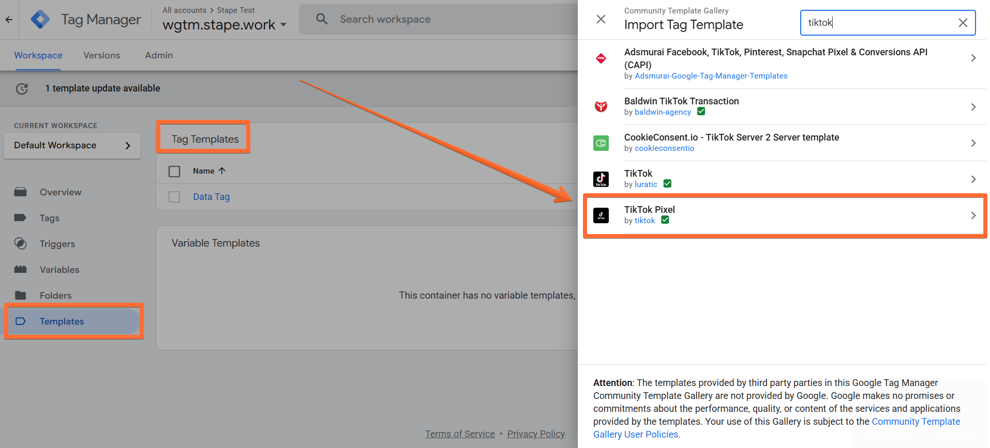Click the CookieConsent.io green logo
The image size is (990, 448).
pyautogui.click(x=601, y=143)
